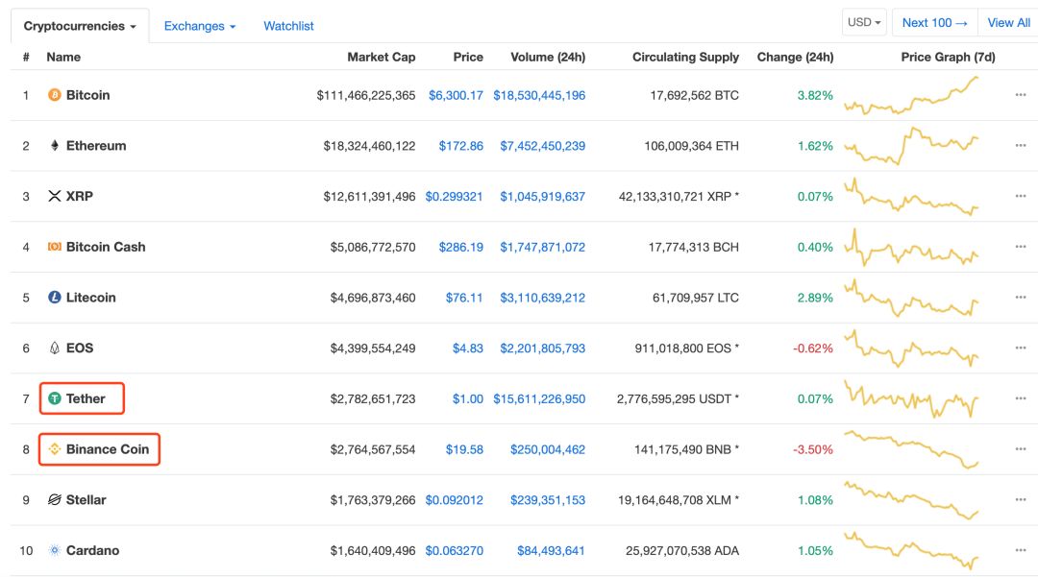Switch to the Watchlist tab

click(288, 26)
